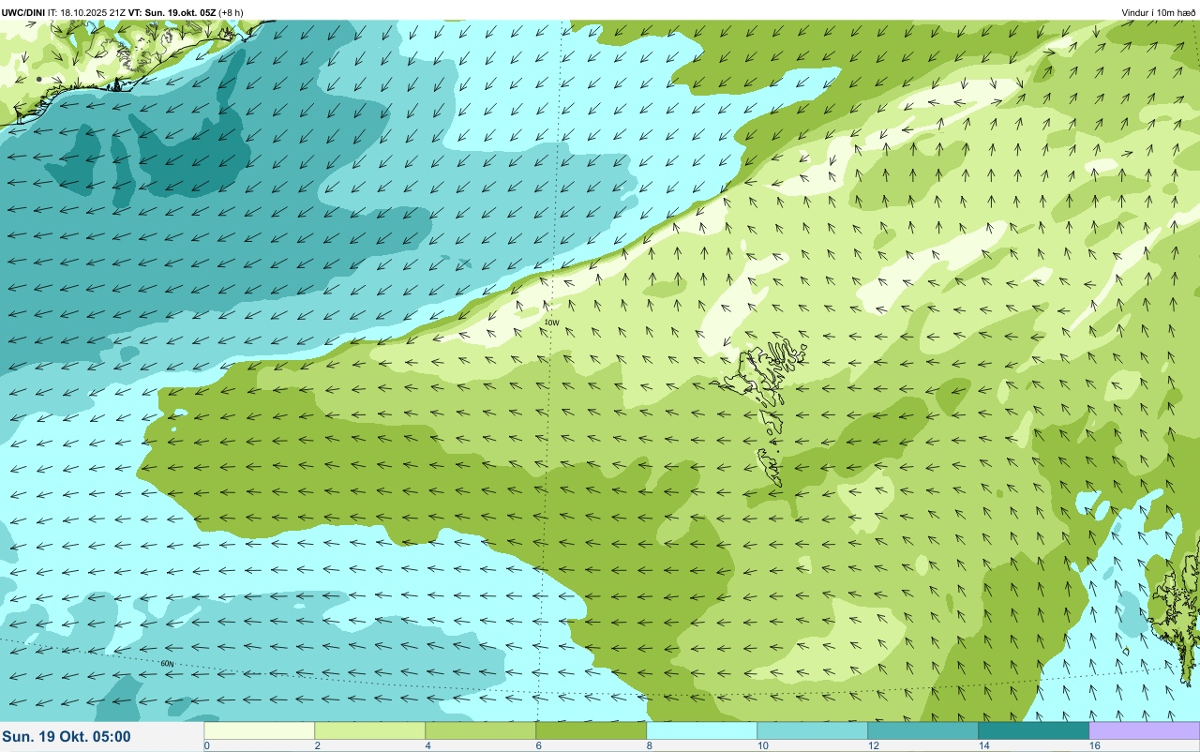Click the medium green 4–6 legend swatch
Image resolution: width=1200 pixels, height=752 pixels.
pos(481,730)
